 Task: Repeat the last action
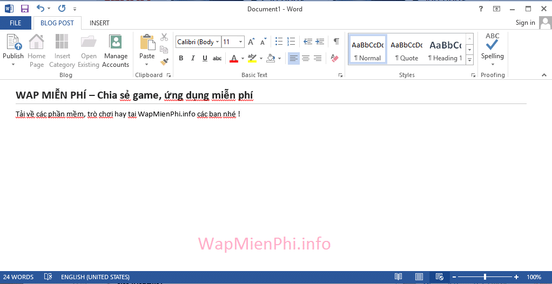click(x=62, y=9)
